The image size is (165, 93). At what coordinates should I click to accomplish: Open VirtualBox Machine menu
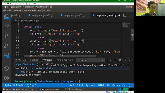pyautogui.click(x=10, y=4)
